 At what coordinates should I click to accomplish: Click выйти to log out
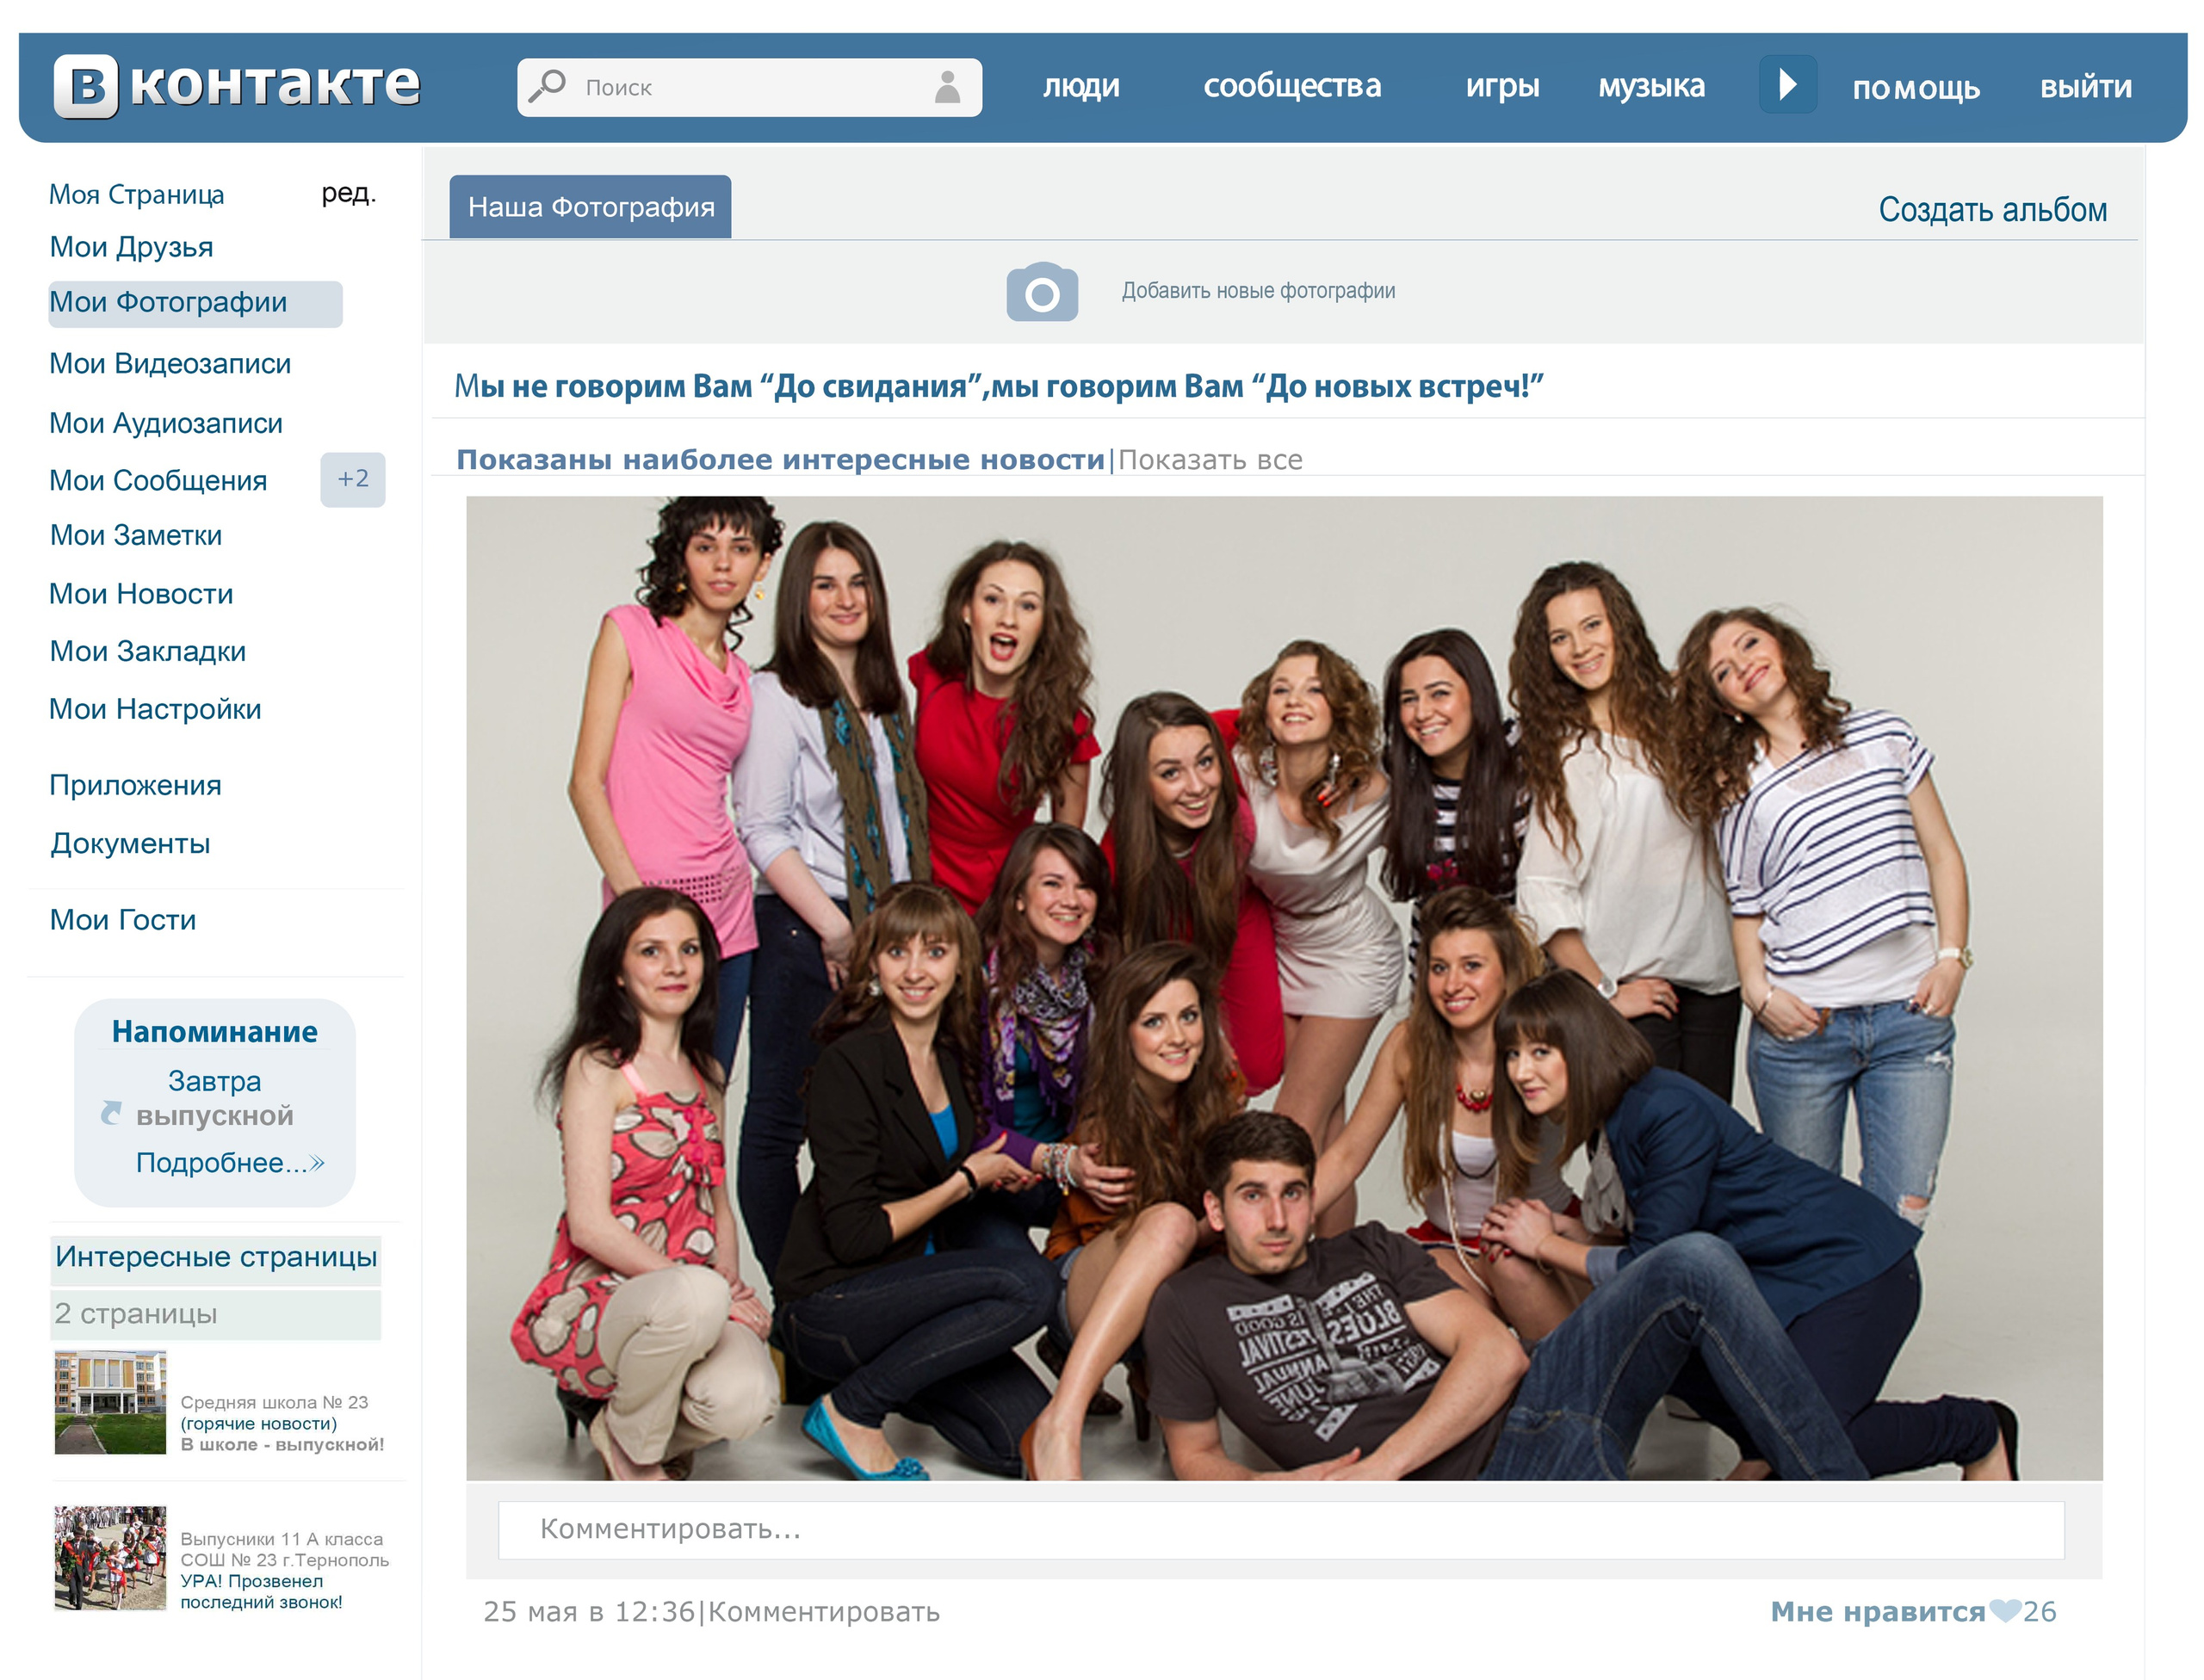[2087, 88]
